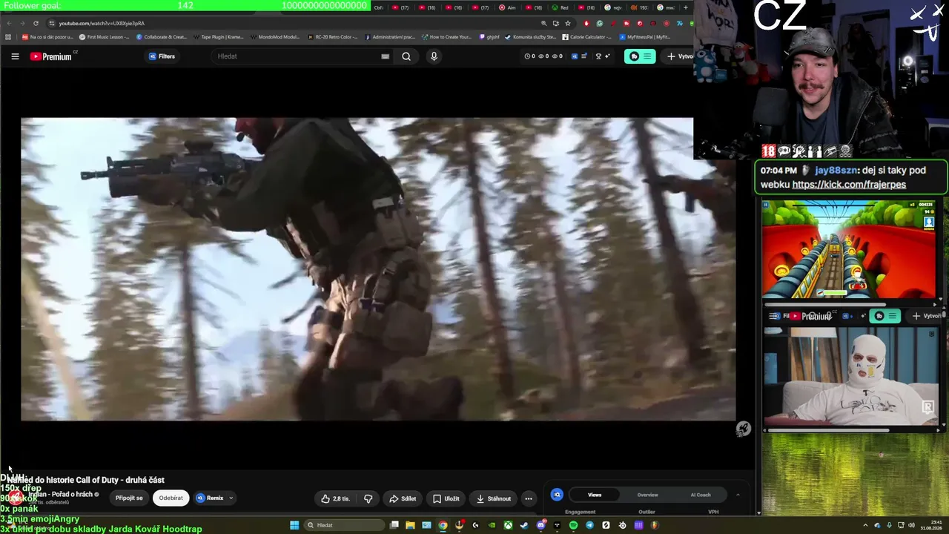Select the Overview tab in vidIQ panel

647,495
